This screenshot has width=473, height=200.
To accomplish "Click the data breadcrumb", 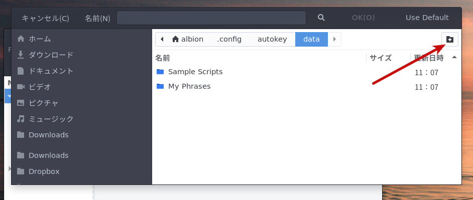I will click(311, 39).
